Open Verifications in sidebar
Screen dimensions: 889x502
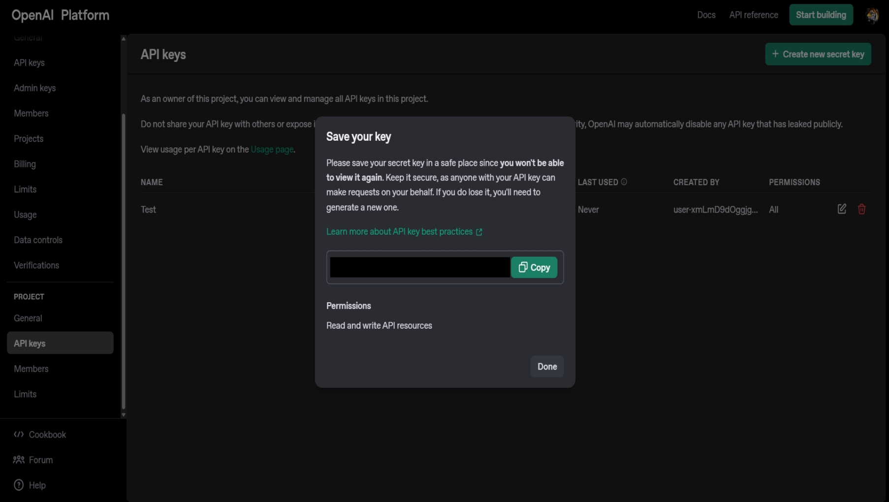point(36,265)
